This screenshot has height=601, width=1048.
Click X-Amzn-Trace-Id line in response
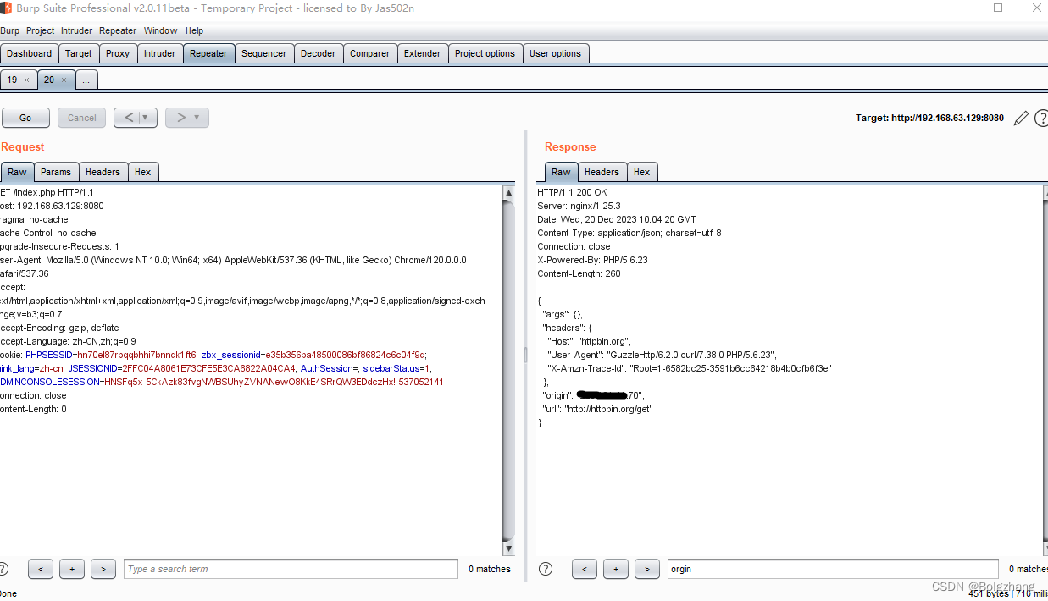coord(690,368)
